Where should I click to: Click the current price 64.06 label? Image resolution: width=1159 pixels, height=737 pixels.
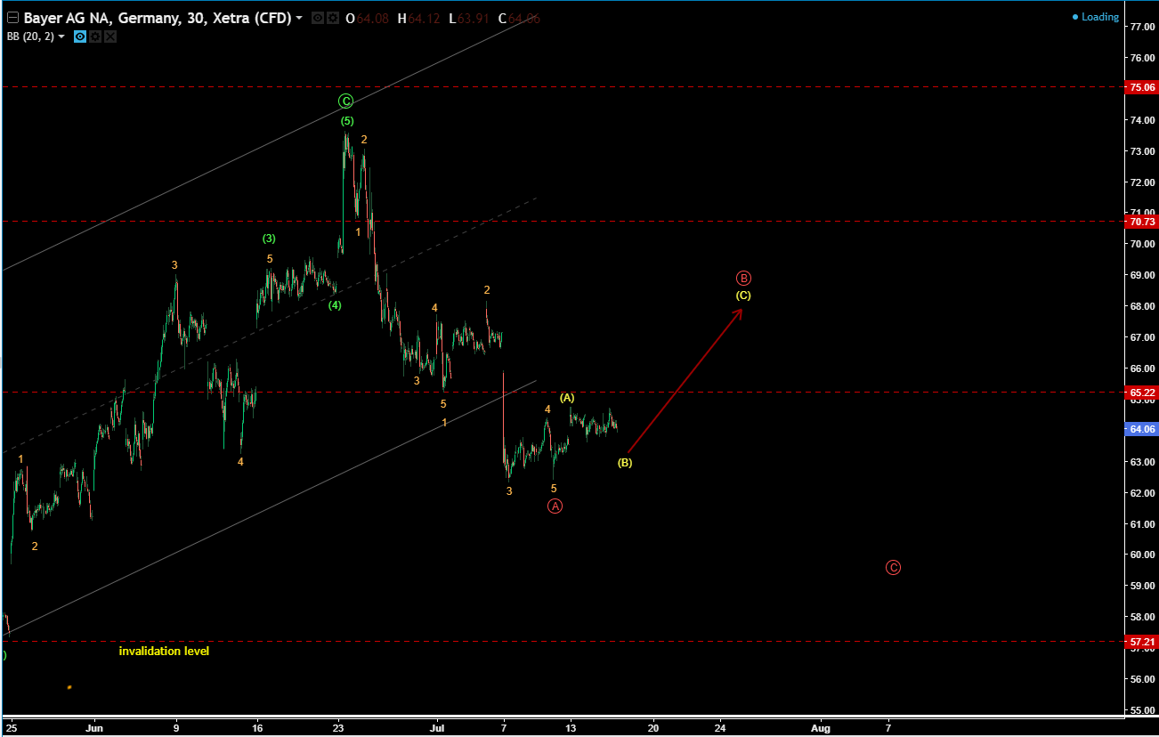1141,429
